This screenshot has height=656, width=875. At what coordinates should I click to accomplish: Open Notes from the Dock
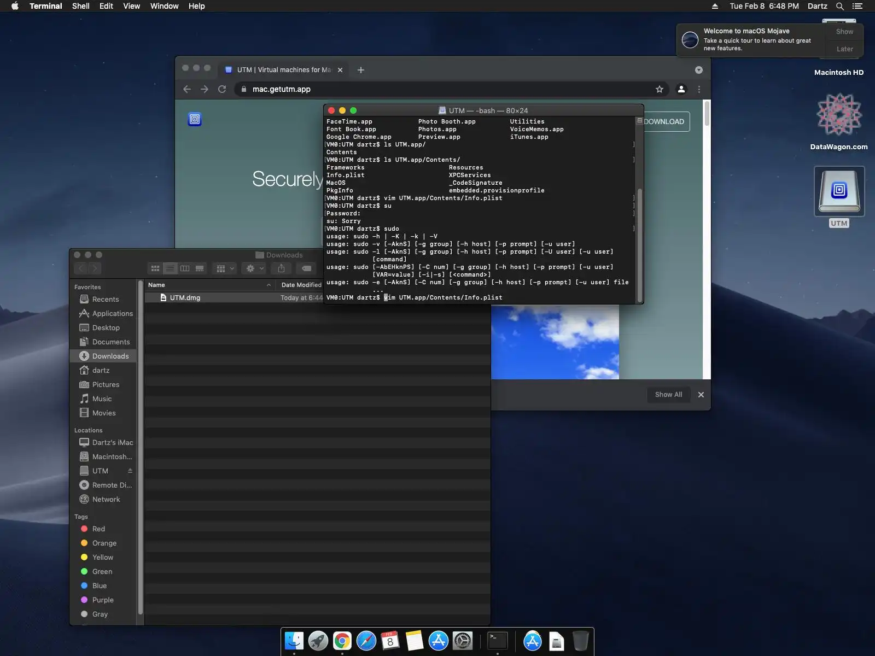[x=415, y=641]
